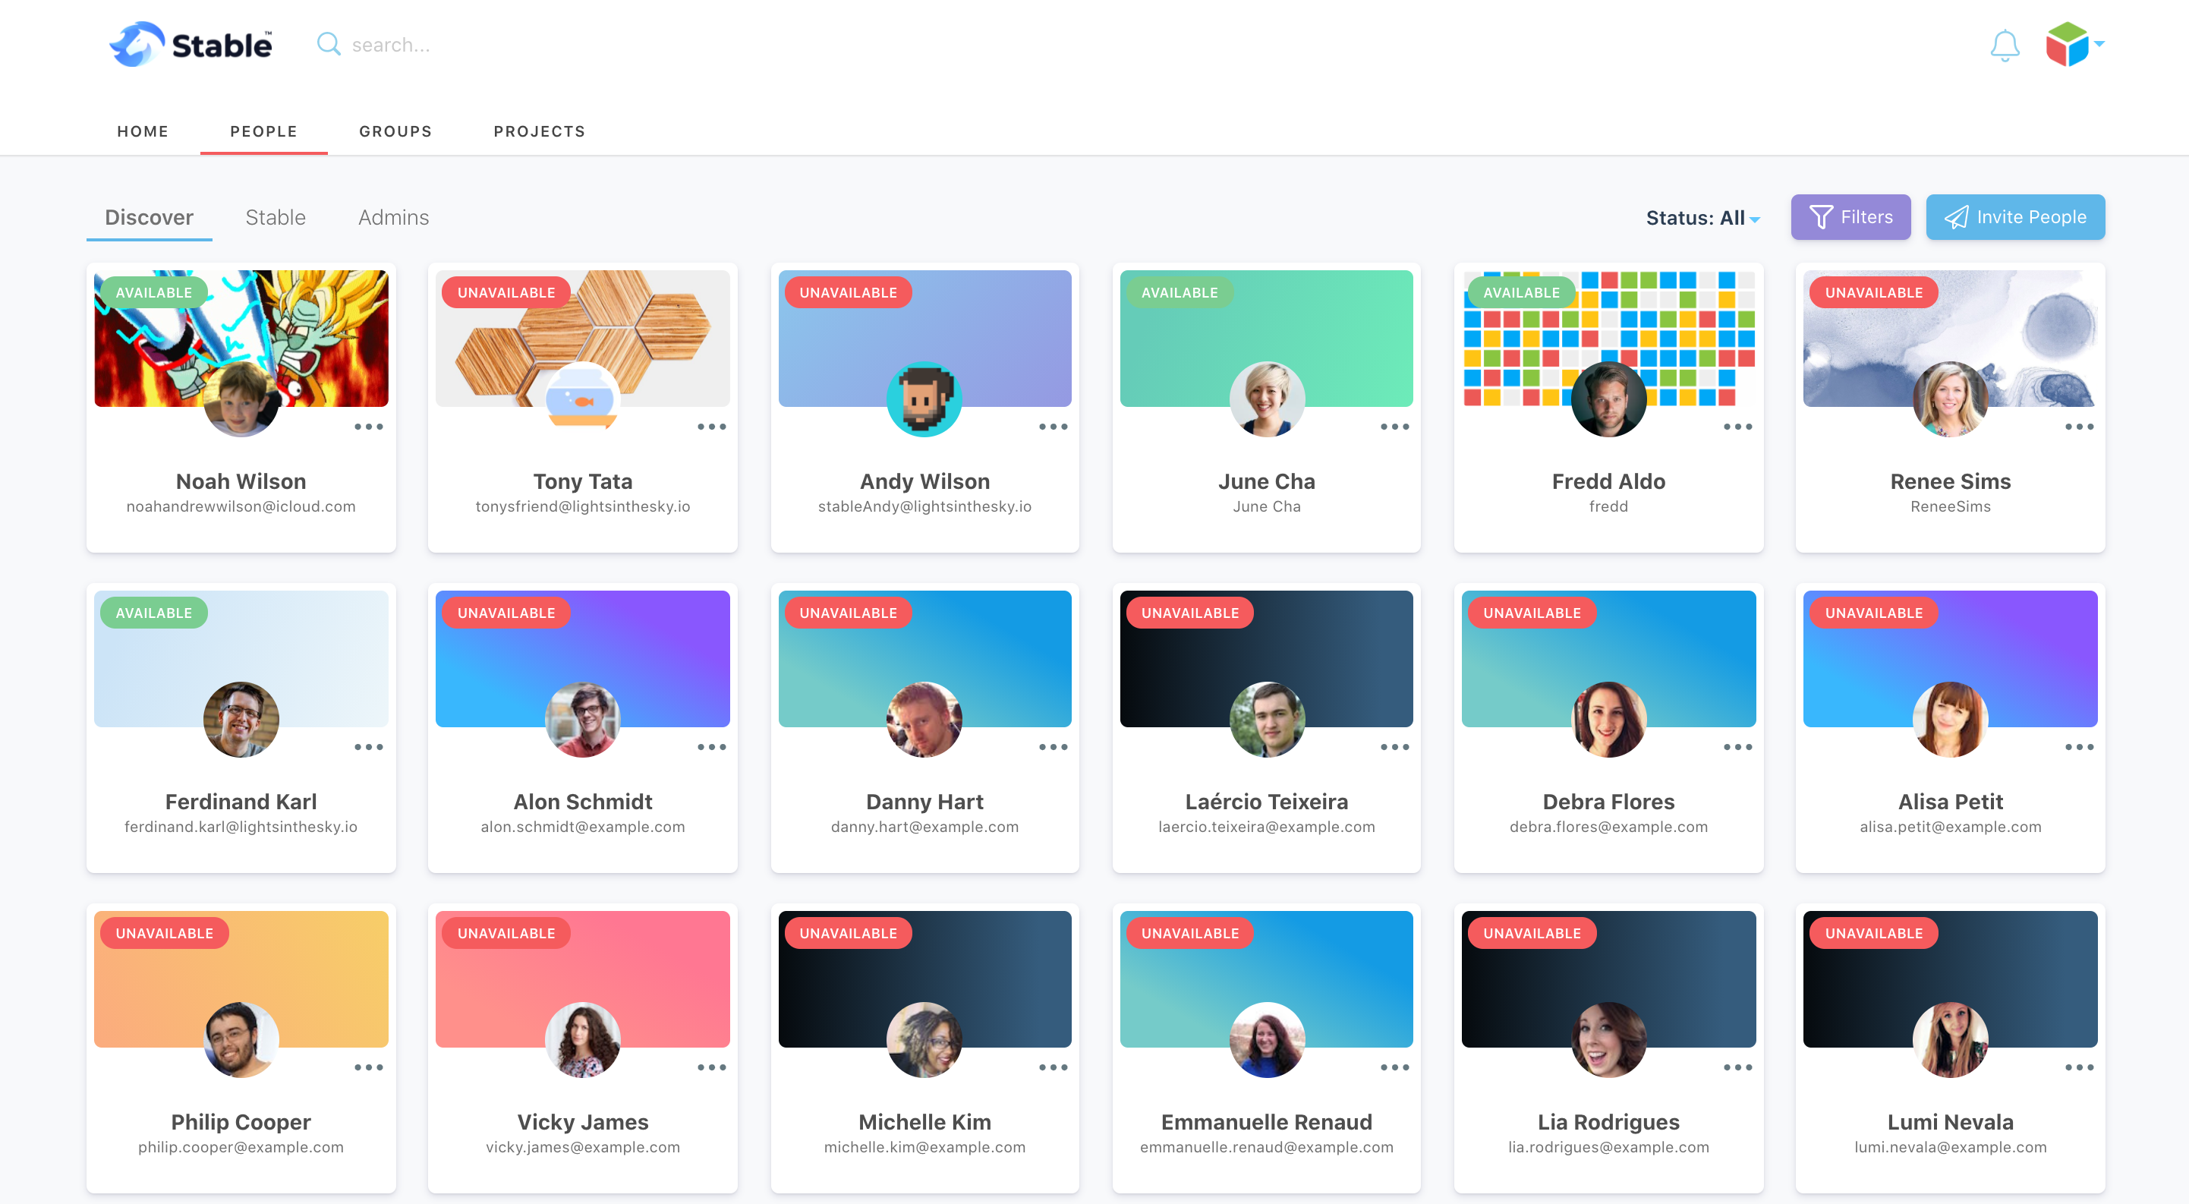Click Alon Schmidt's UNAVAILABLE status badge
Screen dimensions: 2189x1204
click(506, 613)
